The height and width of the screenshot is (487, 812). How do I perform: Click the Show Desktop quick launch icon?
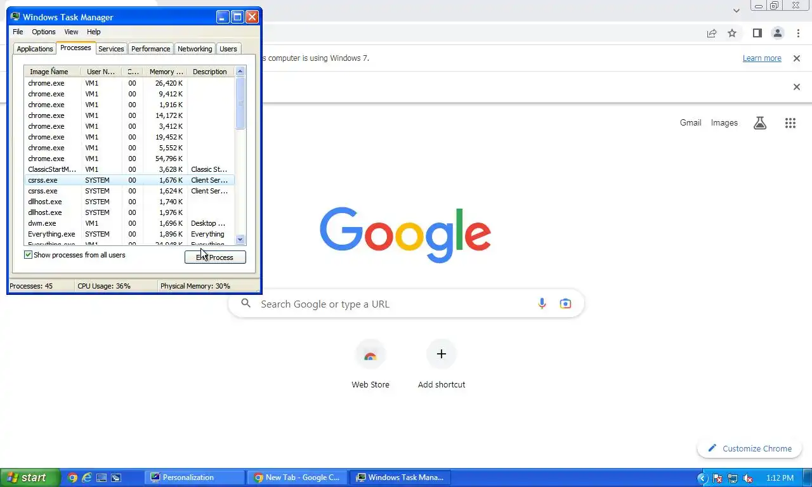(101, 477)
